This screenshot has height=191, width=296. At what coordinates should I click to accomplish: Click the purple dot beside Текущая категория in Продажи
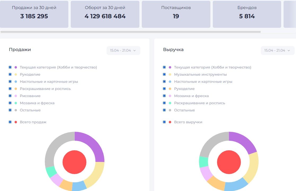(16, 67)
